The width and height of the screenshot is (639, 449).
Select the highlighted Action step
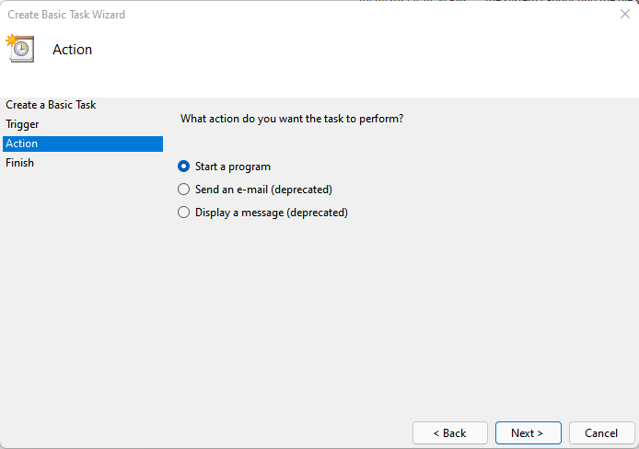coord(22,144)
